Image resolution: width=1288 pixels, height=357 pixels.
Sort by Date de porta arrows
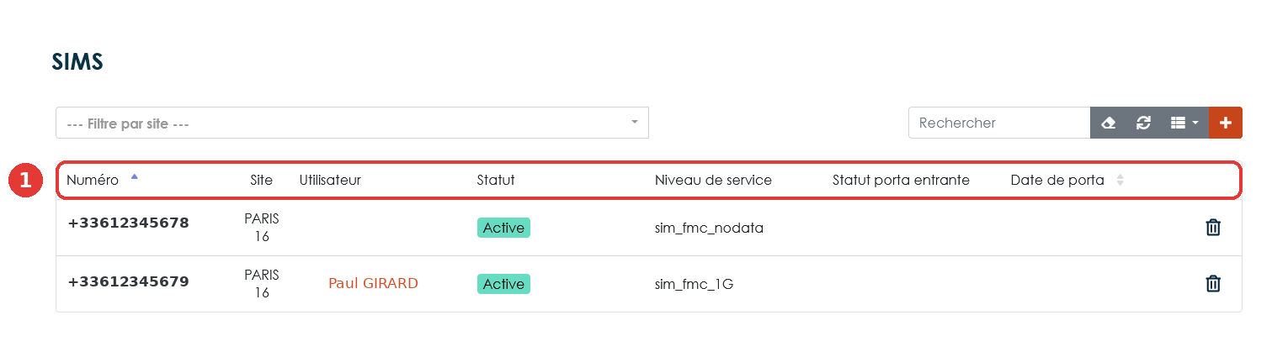[1120, 180]
